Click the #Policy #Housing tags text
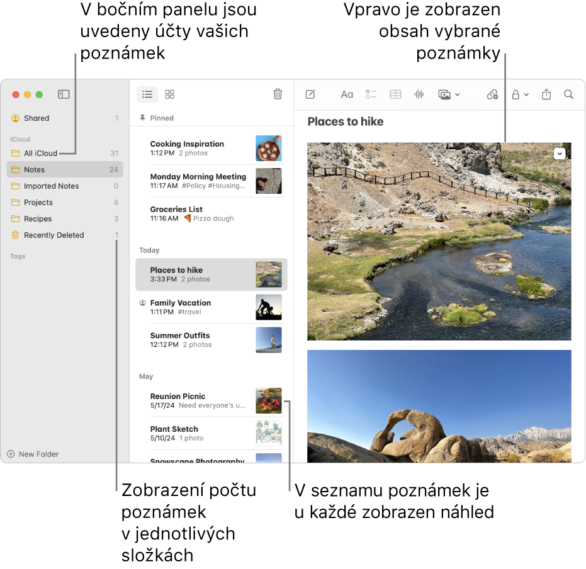Viewport: 586px width, 569px height. (x=213, y=186)
